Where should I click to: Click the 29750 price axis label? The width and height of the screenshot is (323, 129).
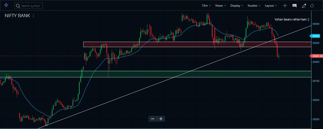pyautogui.click(x=315, y=81)
